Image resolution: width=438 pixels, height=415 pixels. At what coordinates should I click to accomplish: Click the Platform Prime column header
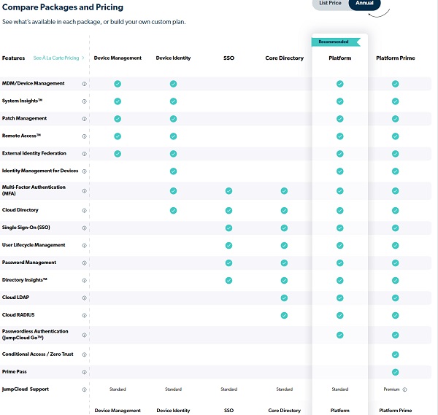(x=395, y=58)
